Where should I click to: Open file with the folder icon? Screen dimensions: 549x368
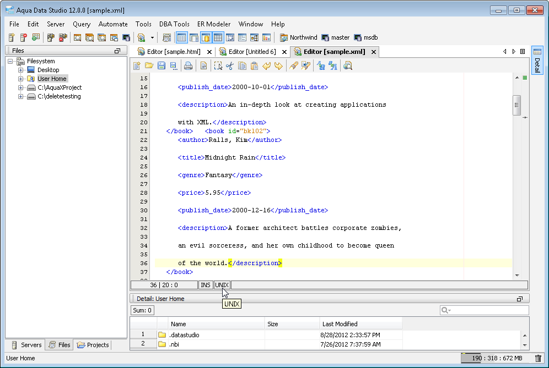tap(149, 66)
